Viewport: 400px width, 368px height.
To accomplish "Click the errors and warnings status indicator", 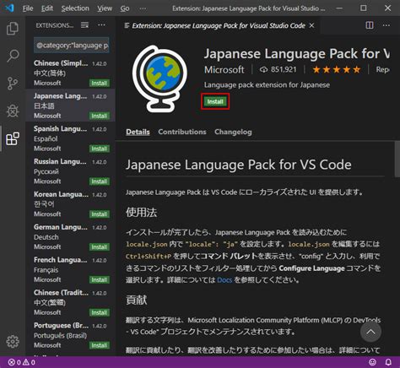I will pyautogui.click(x=22, y=362).
